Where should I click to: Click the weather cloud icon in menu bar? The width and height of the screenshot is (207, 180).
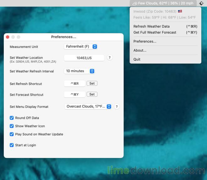pos(135,3)
